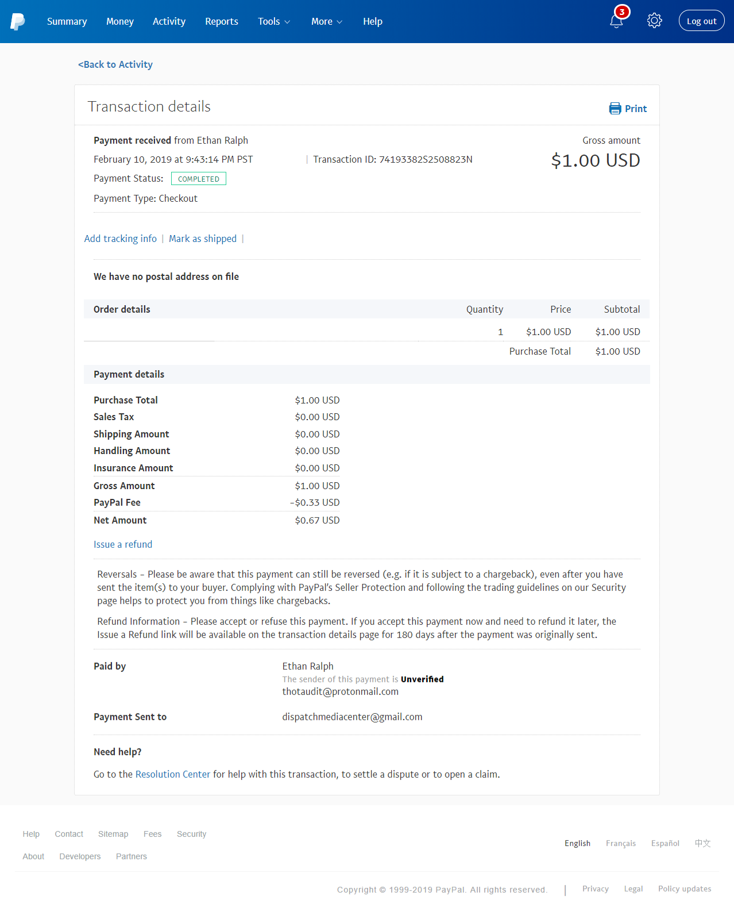This screenshot has width=734, height=911.
Task: Switch language to Chinese 中文
Action: (703, 843)
